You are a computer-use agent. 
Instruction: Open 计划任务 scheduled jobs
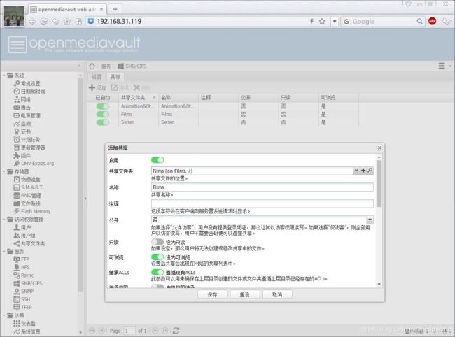[27, 140]
